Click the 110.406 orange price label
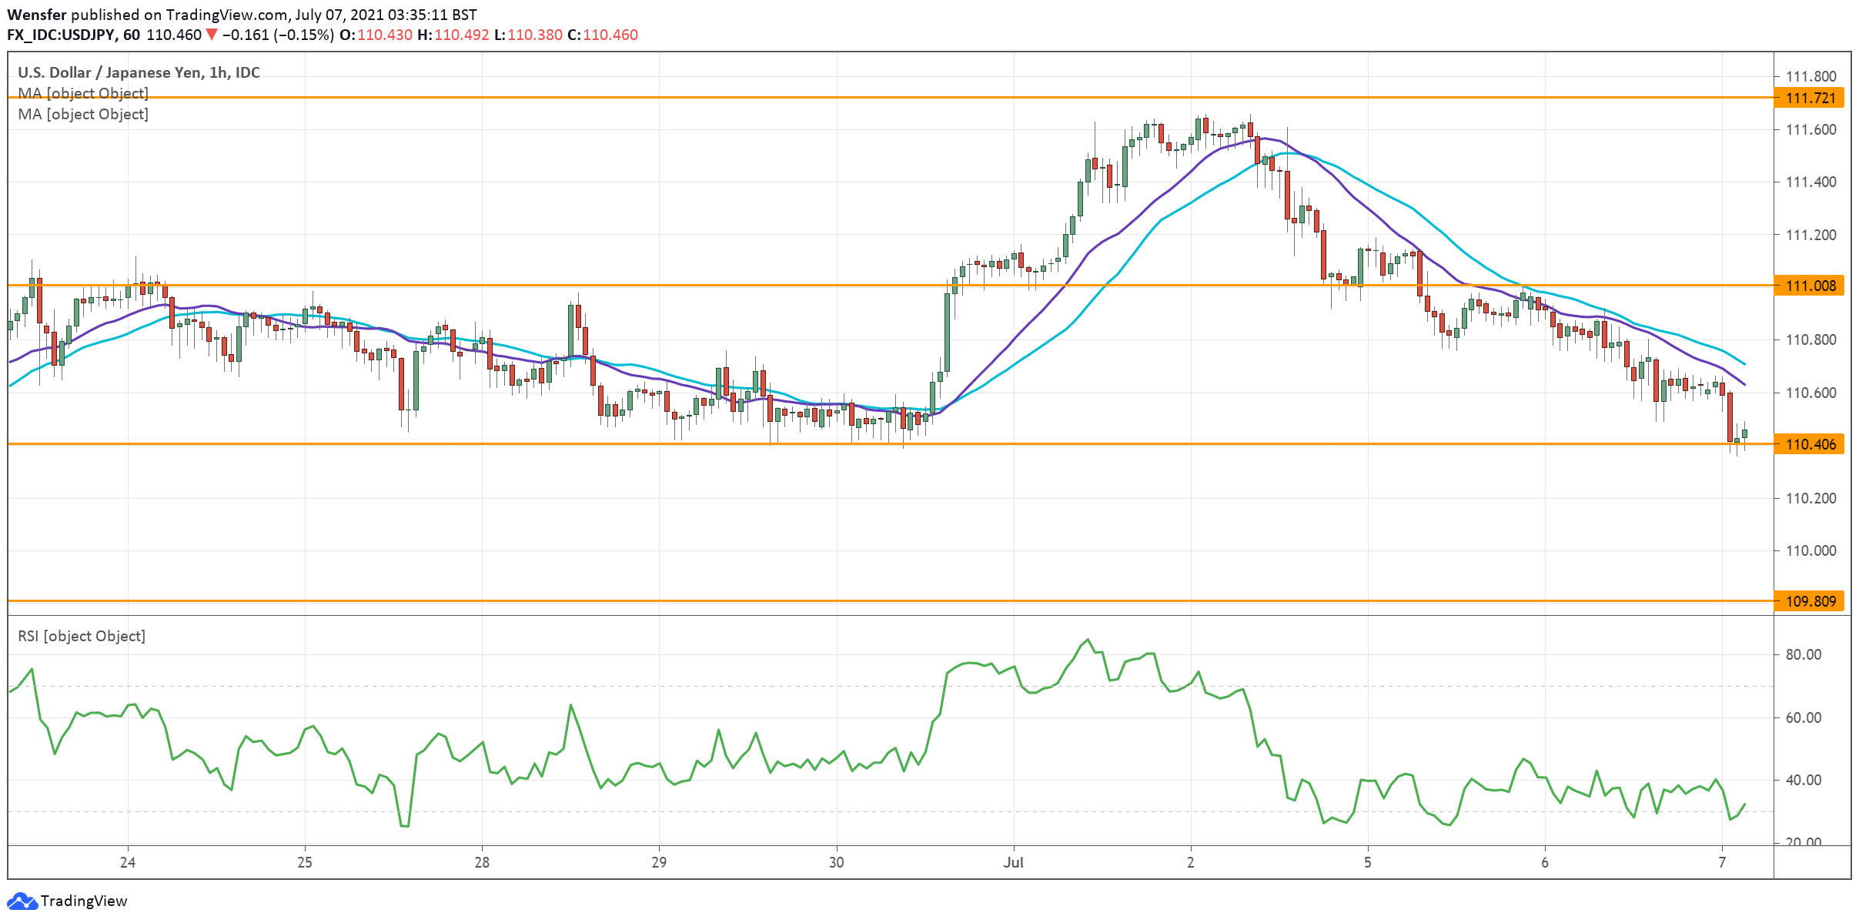 point(1809,444)
